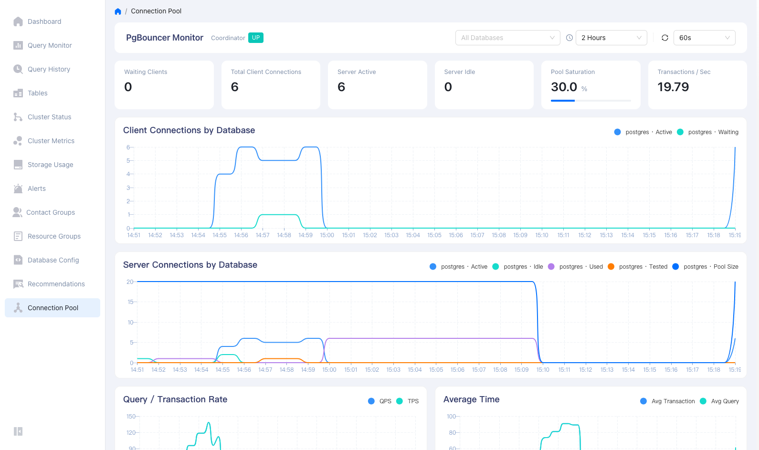Toggle QPS series in rate chart legend
759x450 pixels.
click(380, 401)
